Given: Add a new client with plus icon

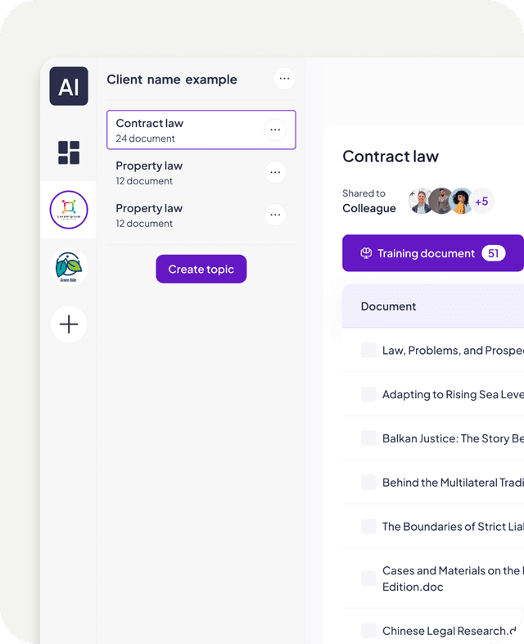Looking at the screenshot, I should [69, 324].
